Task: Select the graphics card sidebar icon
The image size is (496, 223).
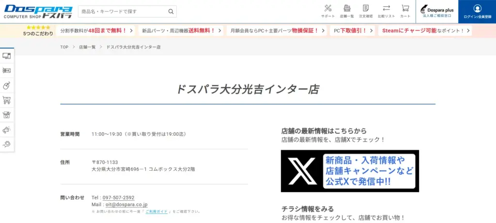Action: [7, 70]
